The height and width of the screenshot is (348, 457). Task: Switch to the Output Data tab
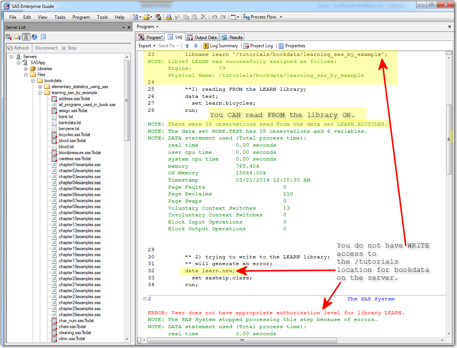point(202,37)
